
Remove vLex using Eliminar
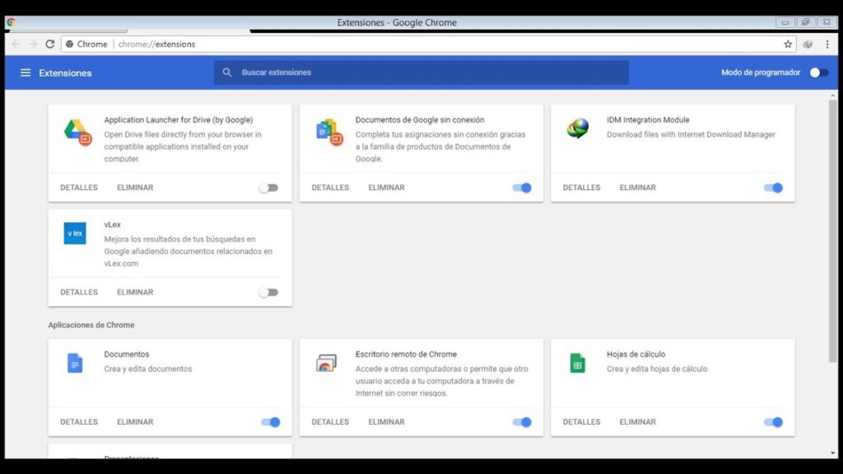coord(135,292)
